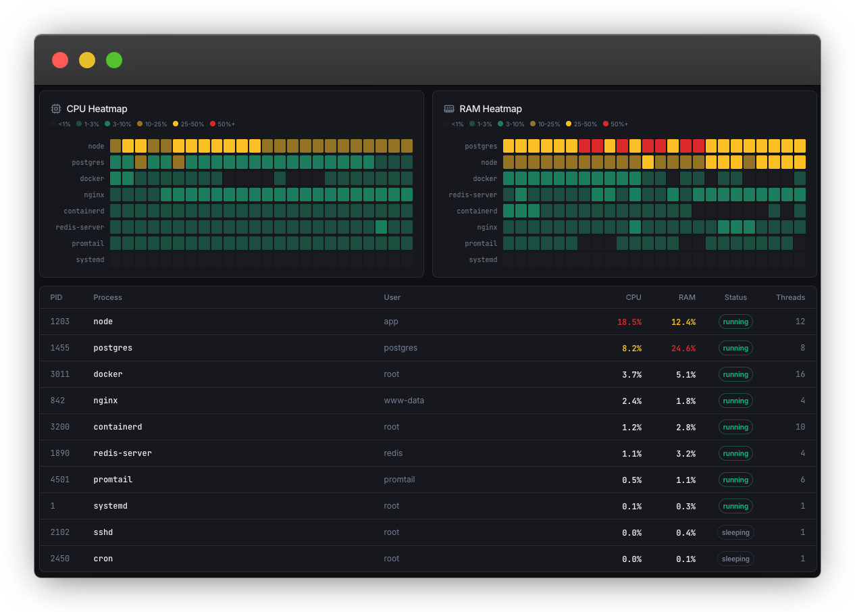Sort by the Threads column header
855x612 pixels.
coord(790,297)
